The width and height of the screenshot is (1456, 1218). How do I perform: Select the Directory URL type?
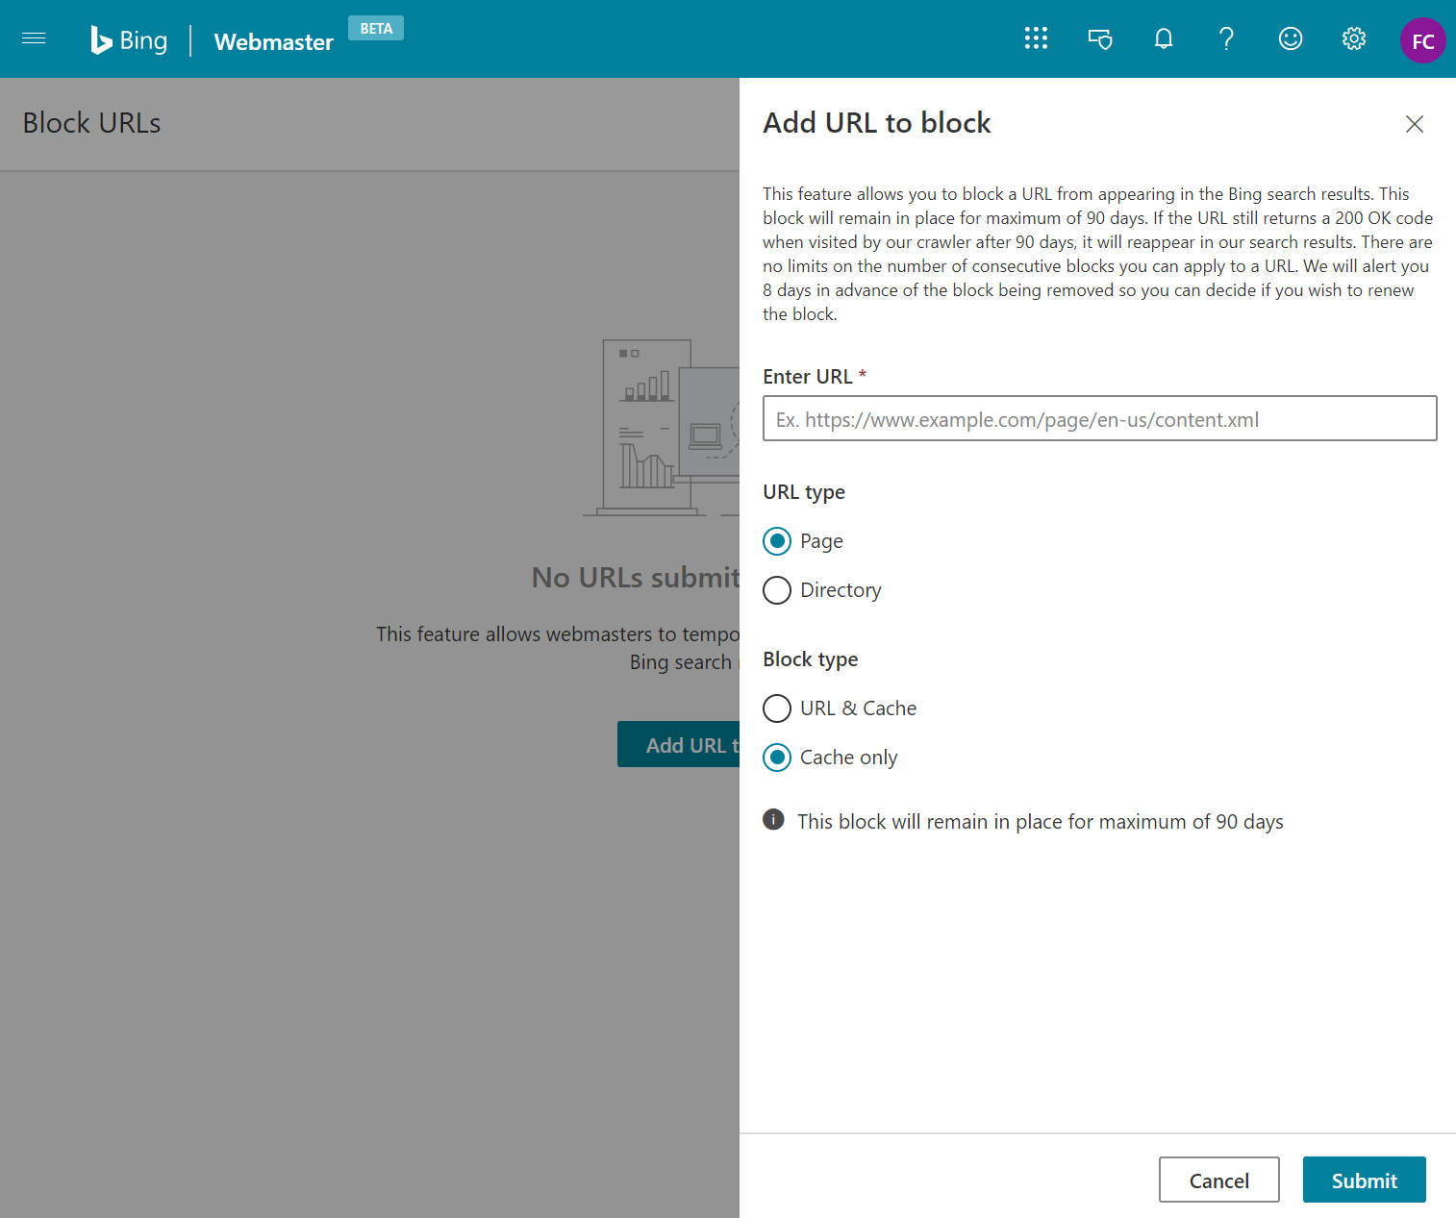[x=777, y=590]
